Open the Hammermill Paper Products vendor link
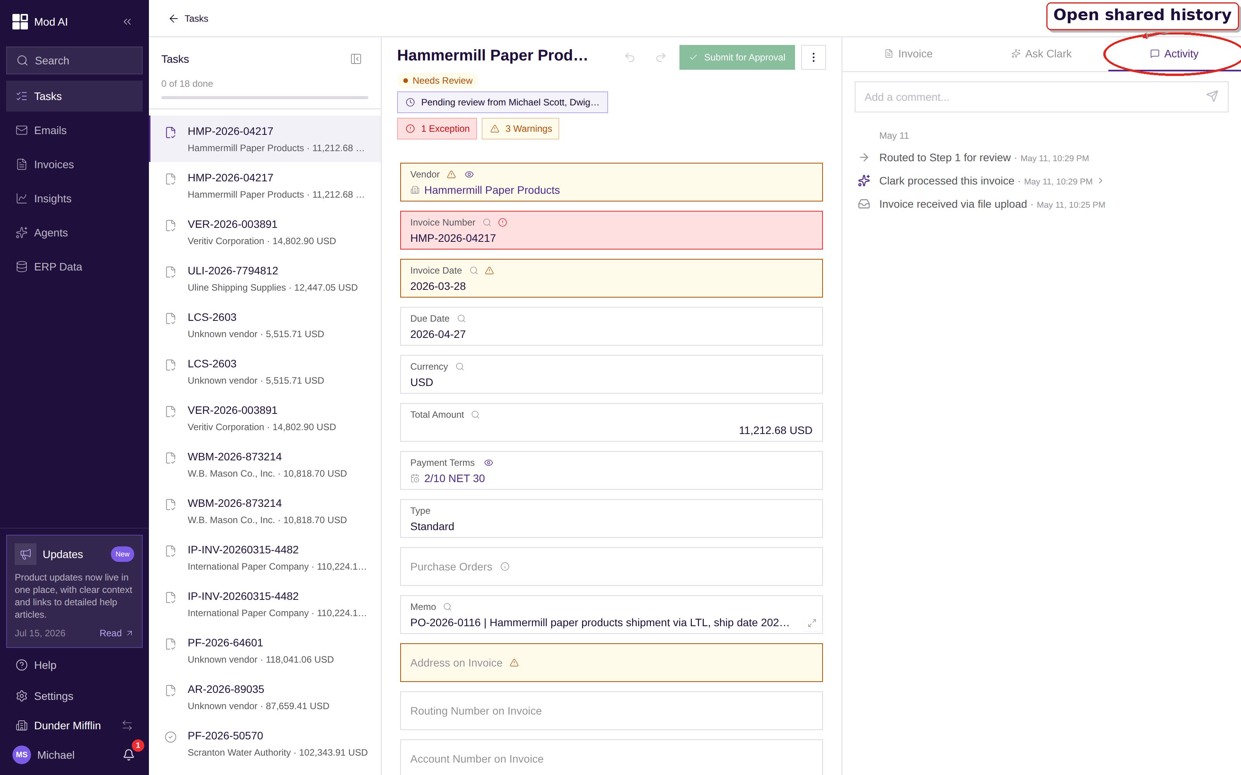Image resolution: width=1241 pixels, height=775 pixels. pyautogui.click(x=491, y=190)
